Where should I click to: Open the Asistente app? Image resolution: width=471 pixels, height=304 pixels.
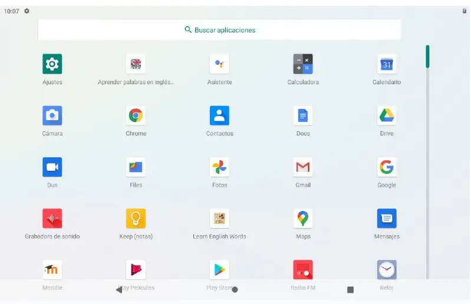tap(219, 64)
